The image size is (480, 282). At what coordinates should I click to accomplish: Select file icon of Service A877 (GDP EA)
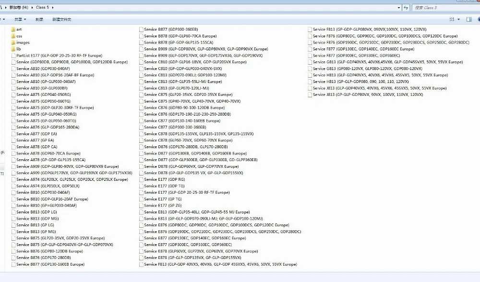[13, 134]
